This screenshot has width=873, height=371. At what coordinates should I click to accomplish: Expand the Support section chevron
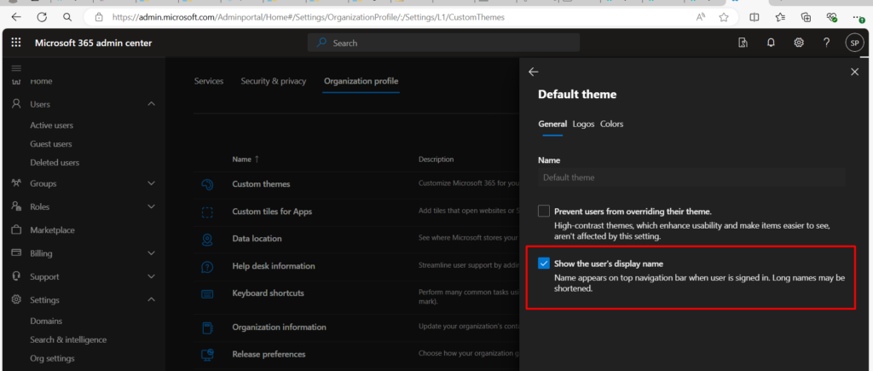pyautogui.click(x=151, y=276)
